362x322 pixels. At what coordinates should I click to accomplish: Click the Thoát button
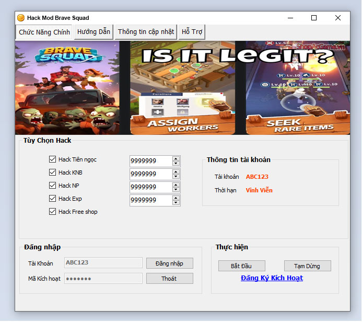click(170, 278)
